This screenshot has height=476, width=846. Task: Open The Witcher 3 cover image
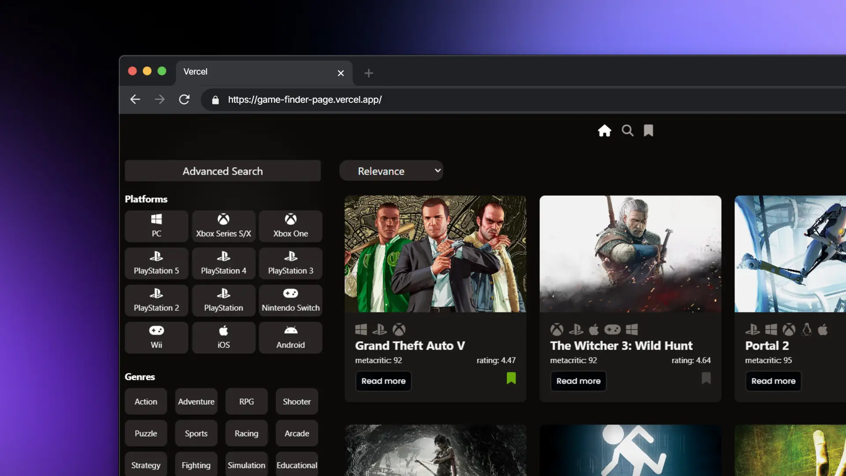631,254
